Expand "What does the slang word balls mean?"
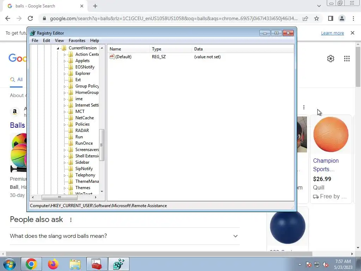The image size is (361, 271). pyautogui.click(x=235, y=236)
